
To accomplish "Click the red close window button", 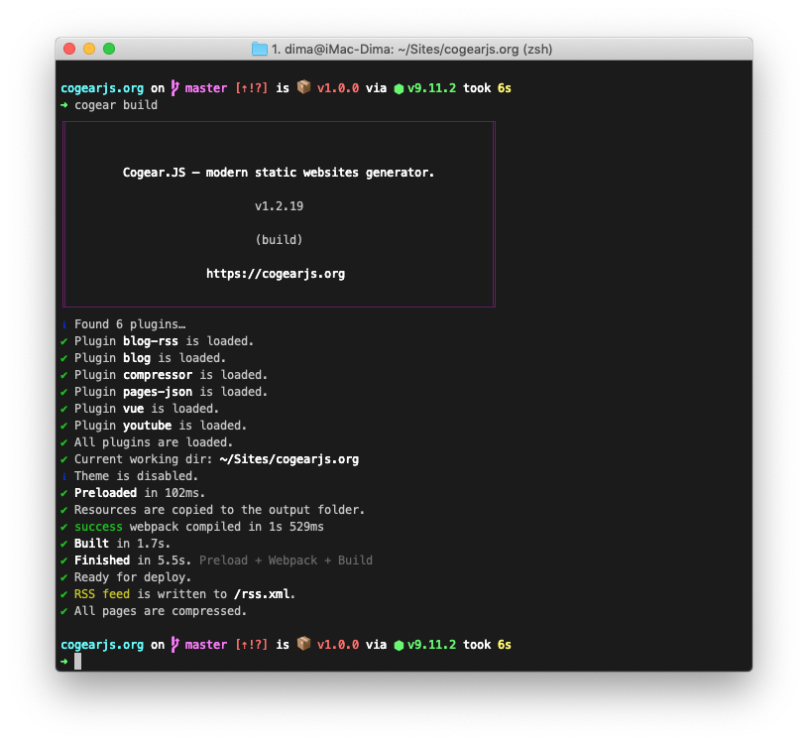I will (69, 49).
